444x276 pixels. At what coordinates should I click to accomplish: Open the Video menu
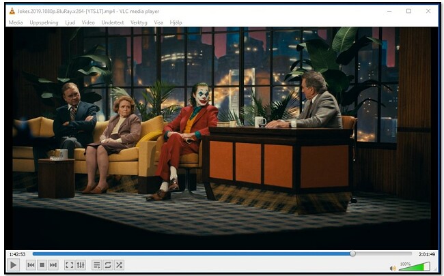pos(88,22)
